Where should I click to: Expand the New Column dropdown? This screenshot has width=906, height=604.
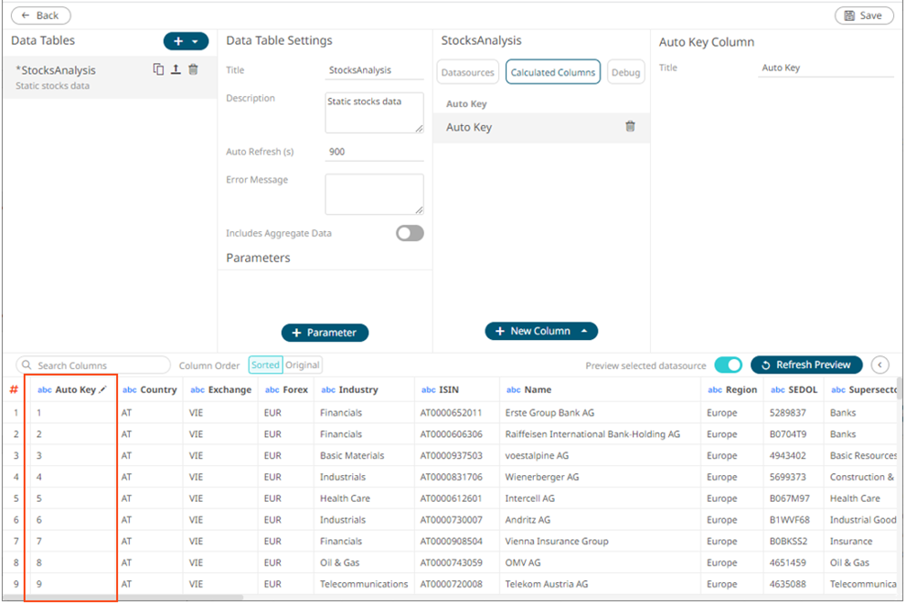583,331
